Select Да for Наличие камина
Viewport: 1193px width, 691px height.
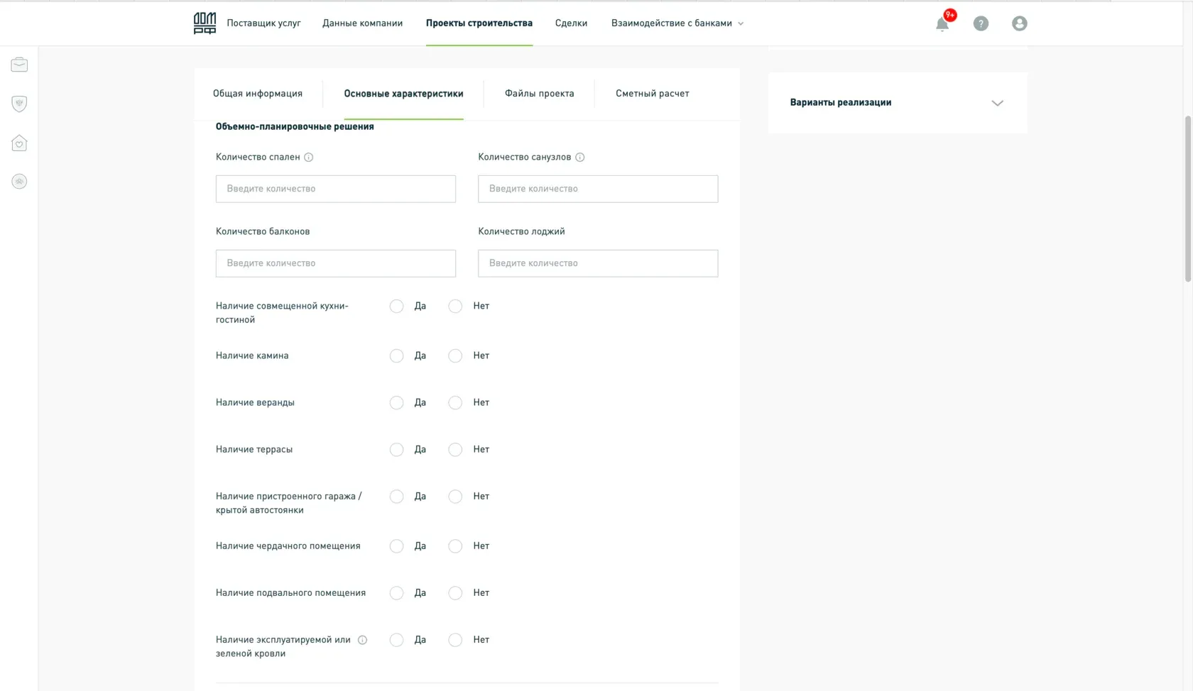pos(396,356)
